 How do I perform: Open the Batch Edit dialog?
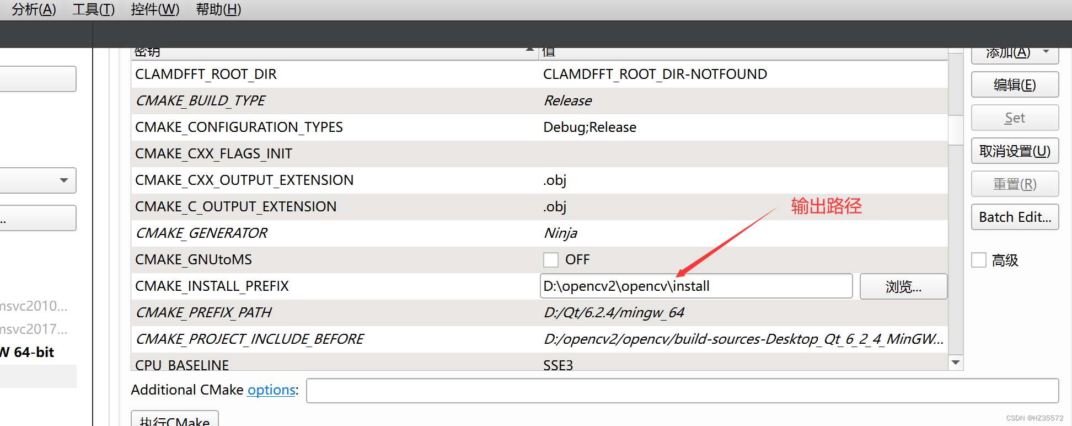tap(1015, 217)
